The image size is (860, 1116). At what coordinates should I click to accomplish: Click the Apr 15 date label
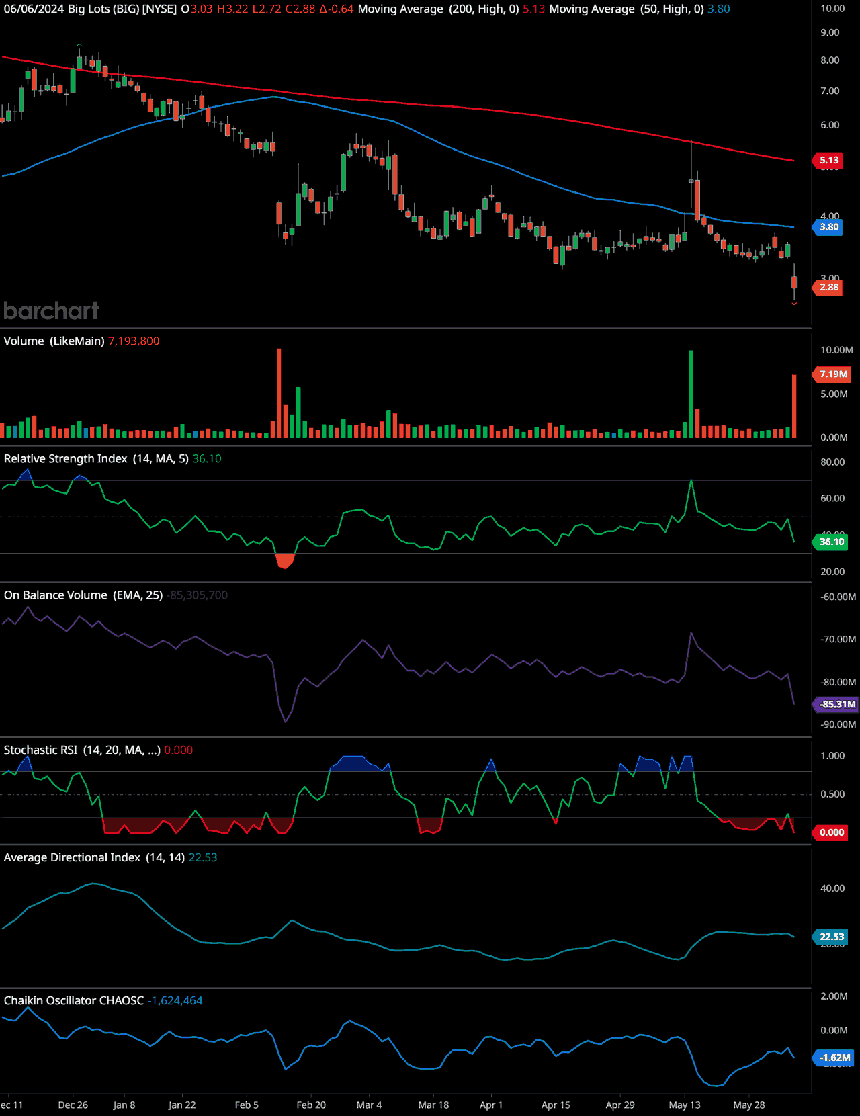pyautogui.click(x=556, y=1105)
